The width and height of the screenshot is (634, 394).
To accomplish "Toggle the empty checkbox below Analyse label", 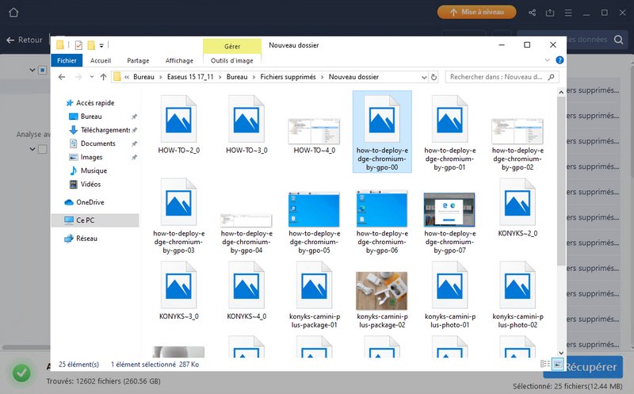I will (x=43, y=149).
